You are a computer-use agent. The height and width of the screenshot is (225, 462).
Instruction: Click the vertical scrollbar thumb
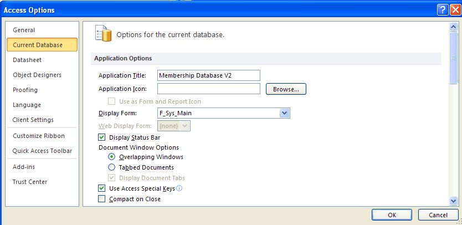454,58
